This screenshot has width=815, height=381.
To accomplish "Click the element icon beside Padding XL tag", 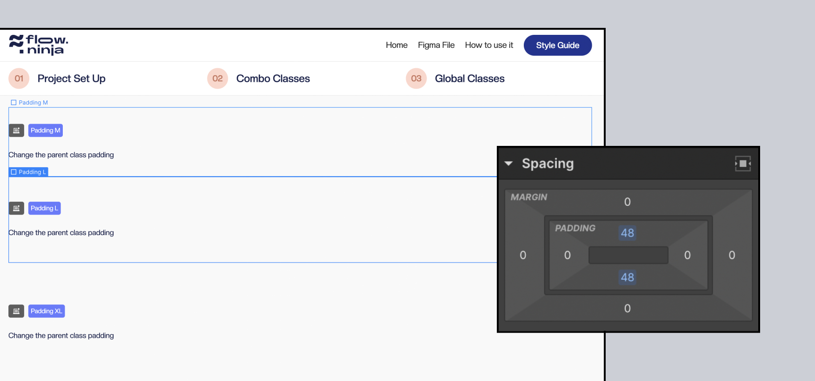I will click(16, 311).
